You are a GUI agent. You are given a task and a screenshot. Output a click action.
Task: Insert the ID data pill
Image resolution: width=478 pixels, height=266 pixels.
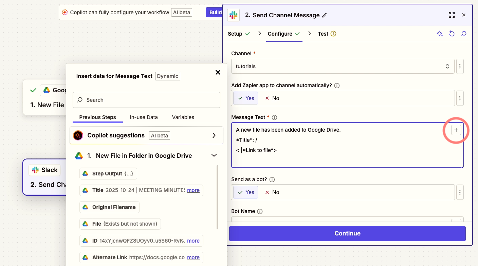pyautogui.click(x=141, y=241)
